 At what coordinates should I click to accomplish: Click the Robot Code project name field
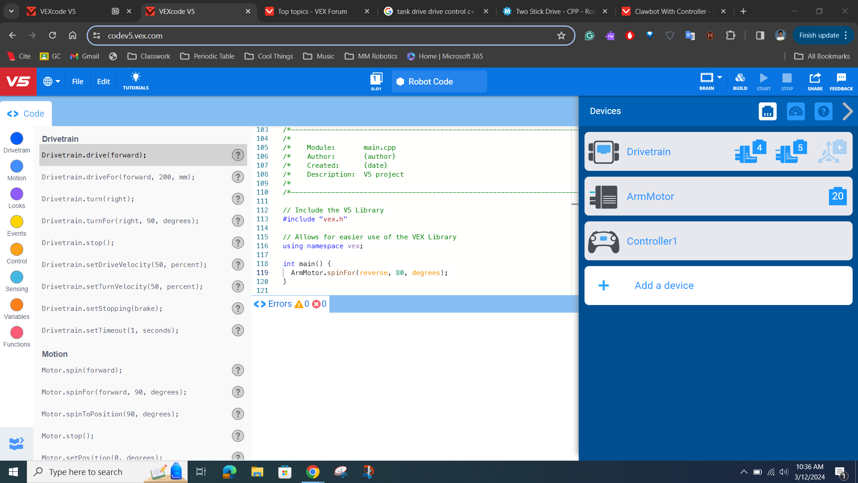[439, 81]
